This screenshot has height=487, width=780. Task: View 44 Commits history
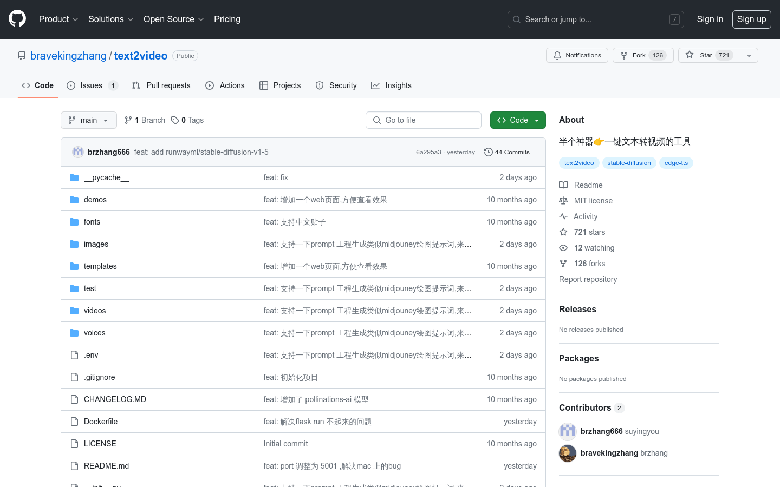[x=507, y=152]
